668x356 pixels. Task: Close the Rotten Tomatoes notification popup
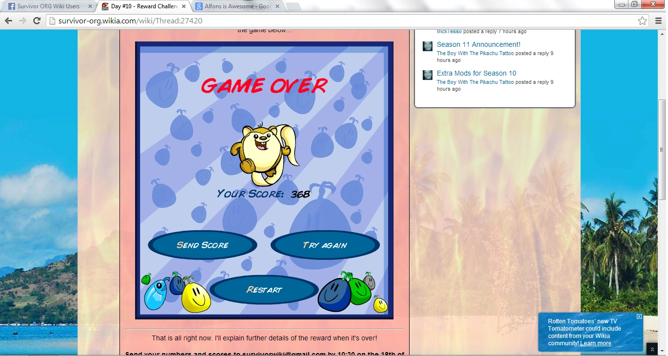[639, 316]
